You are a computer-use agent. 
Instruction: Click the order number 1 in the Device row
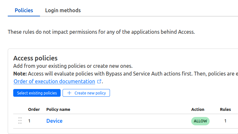(x=29, y=121)
